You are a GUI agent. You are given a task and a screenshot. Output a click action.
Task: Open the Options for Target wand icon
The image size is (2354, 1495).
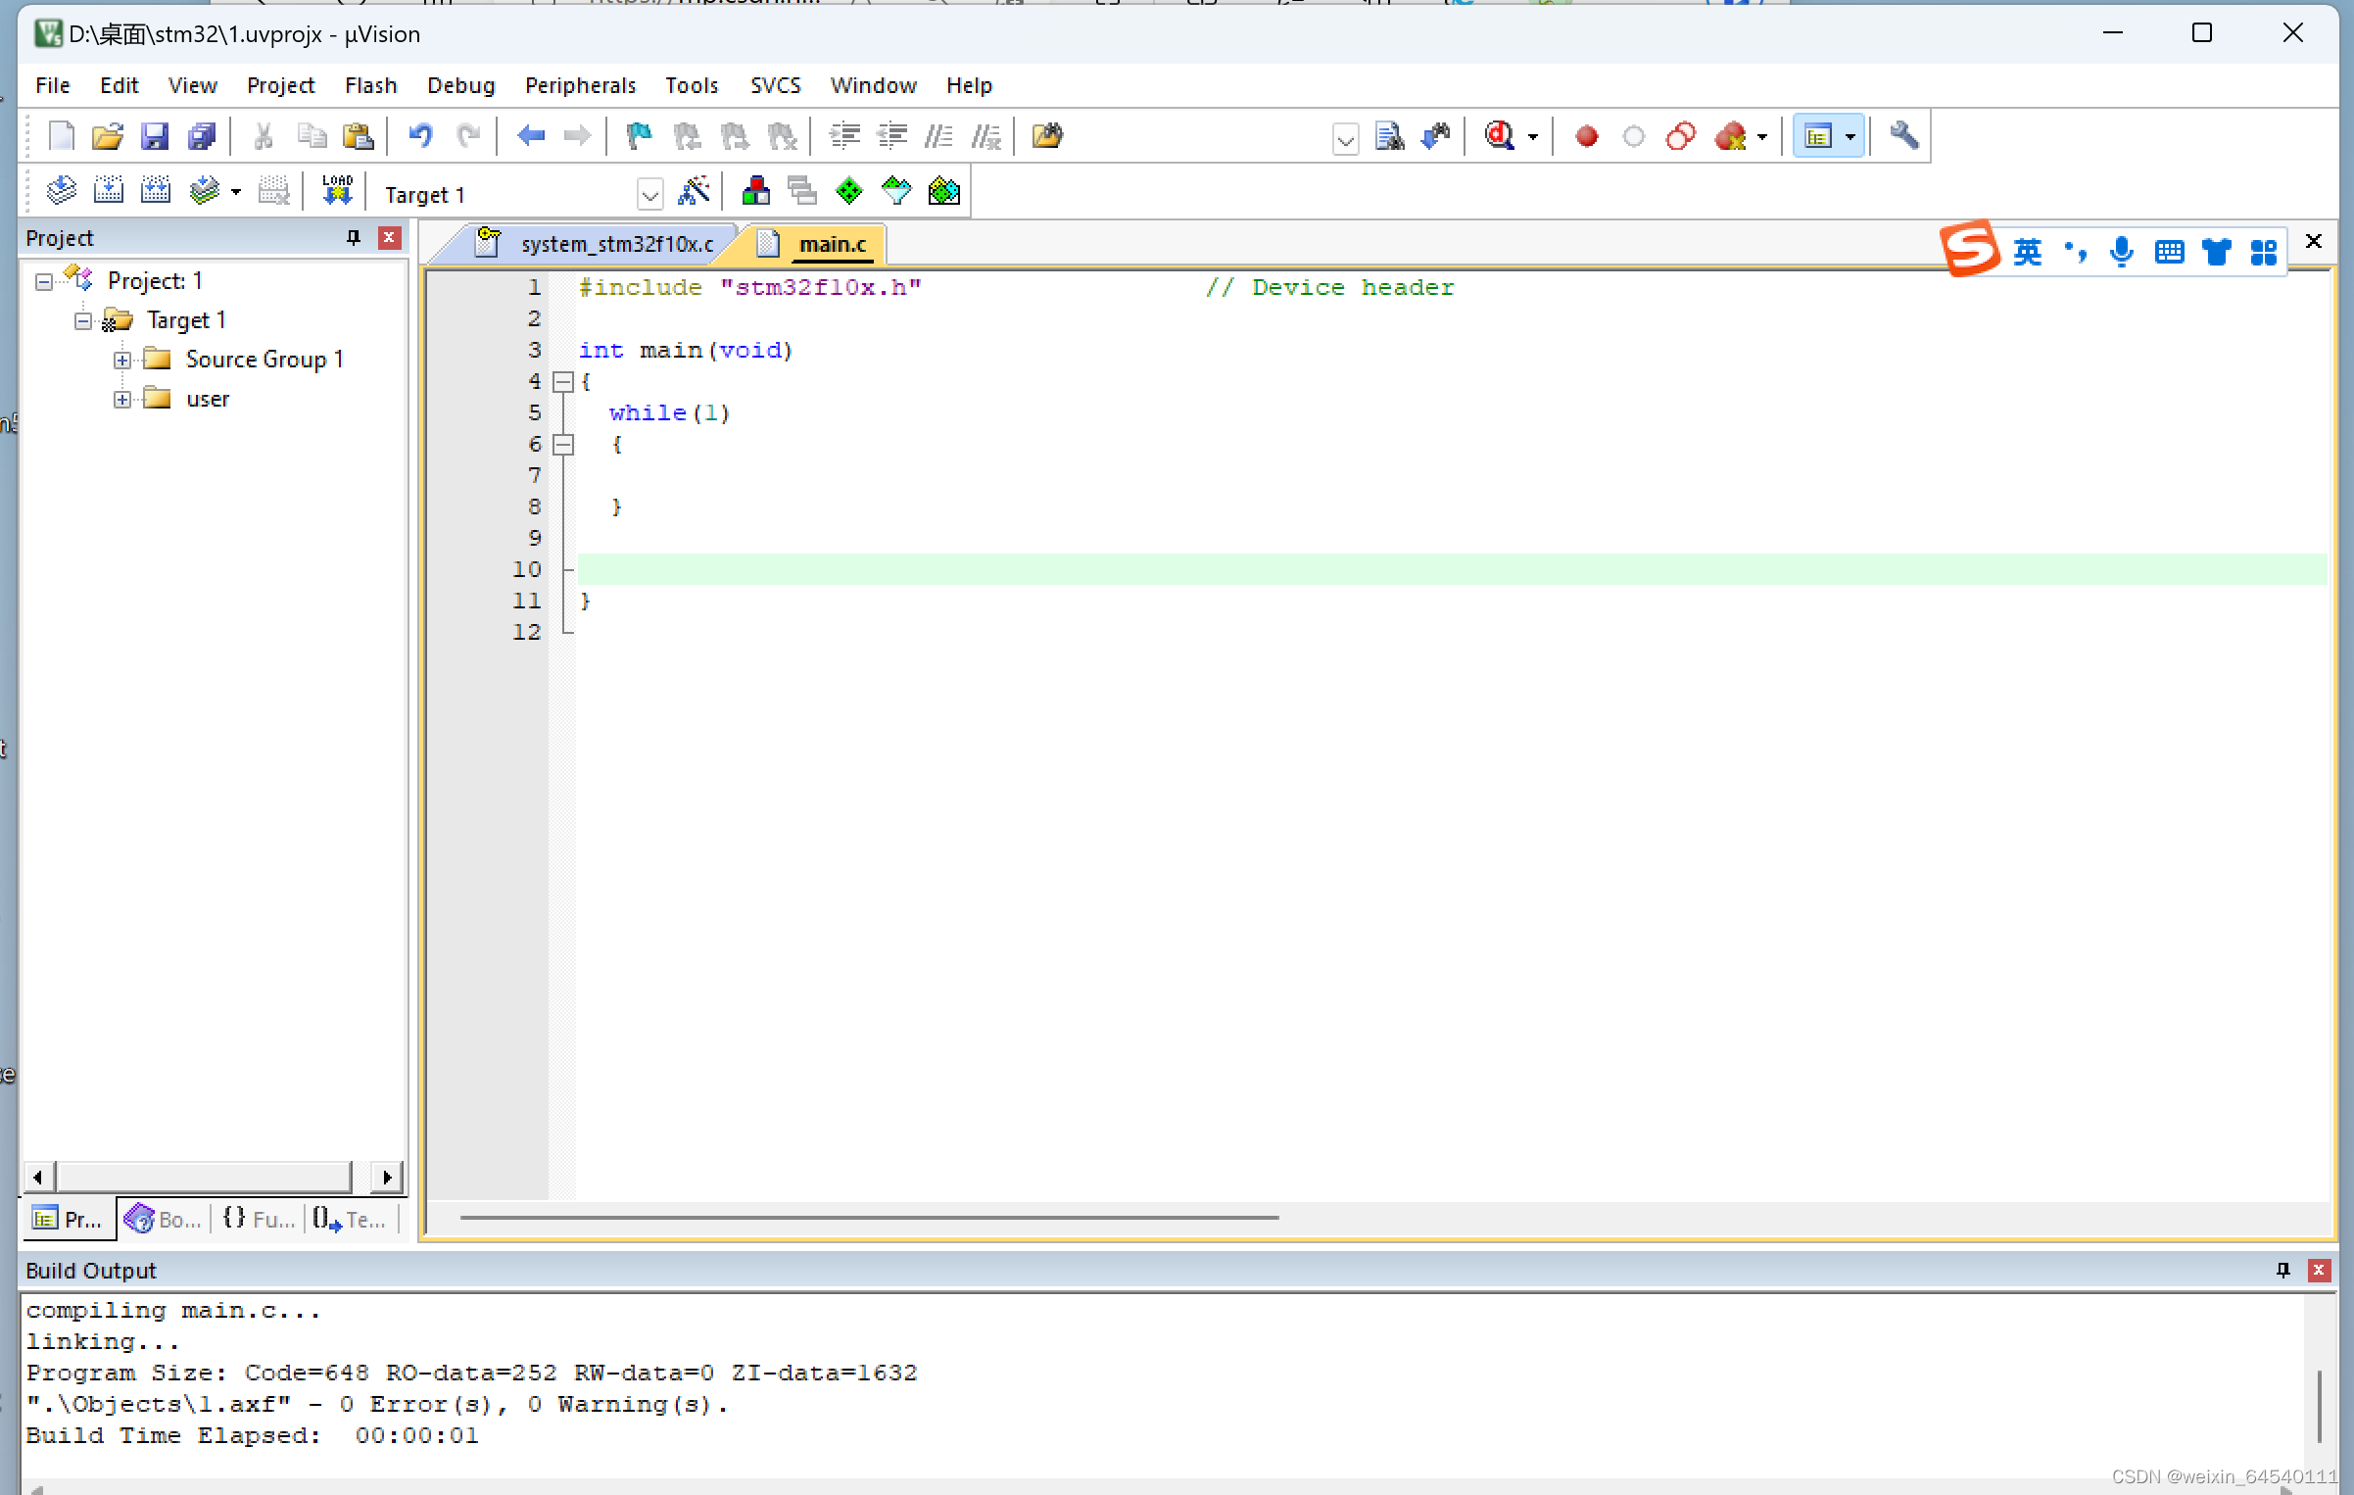click(695, 191)
